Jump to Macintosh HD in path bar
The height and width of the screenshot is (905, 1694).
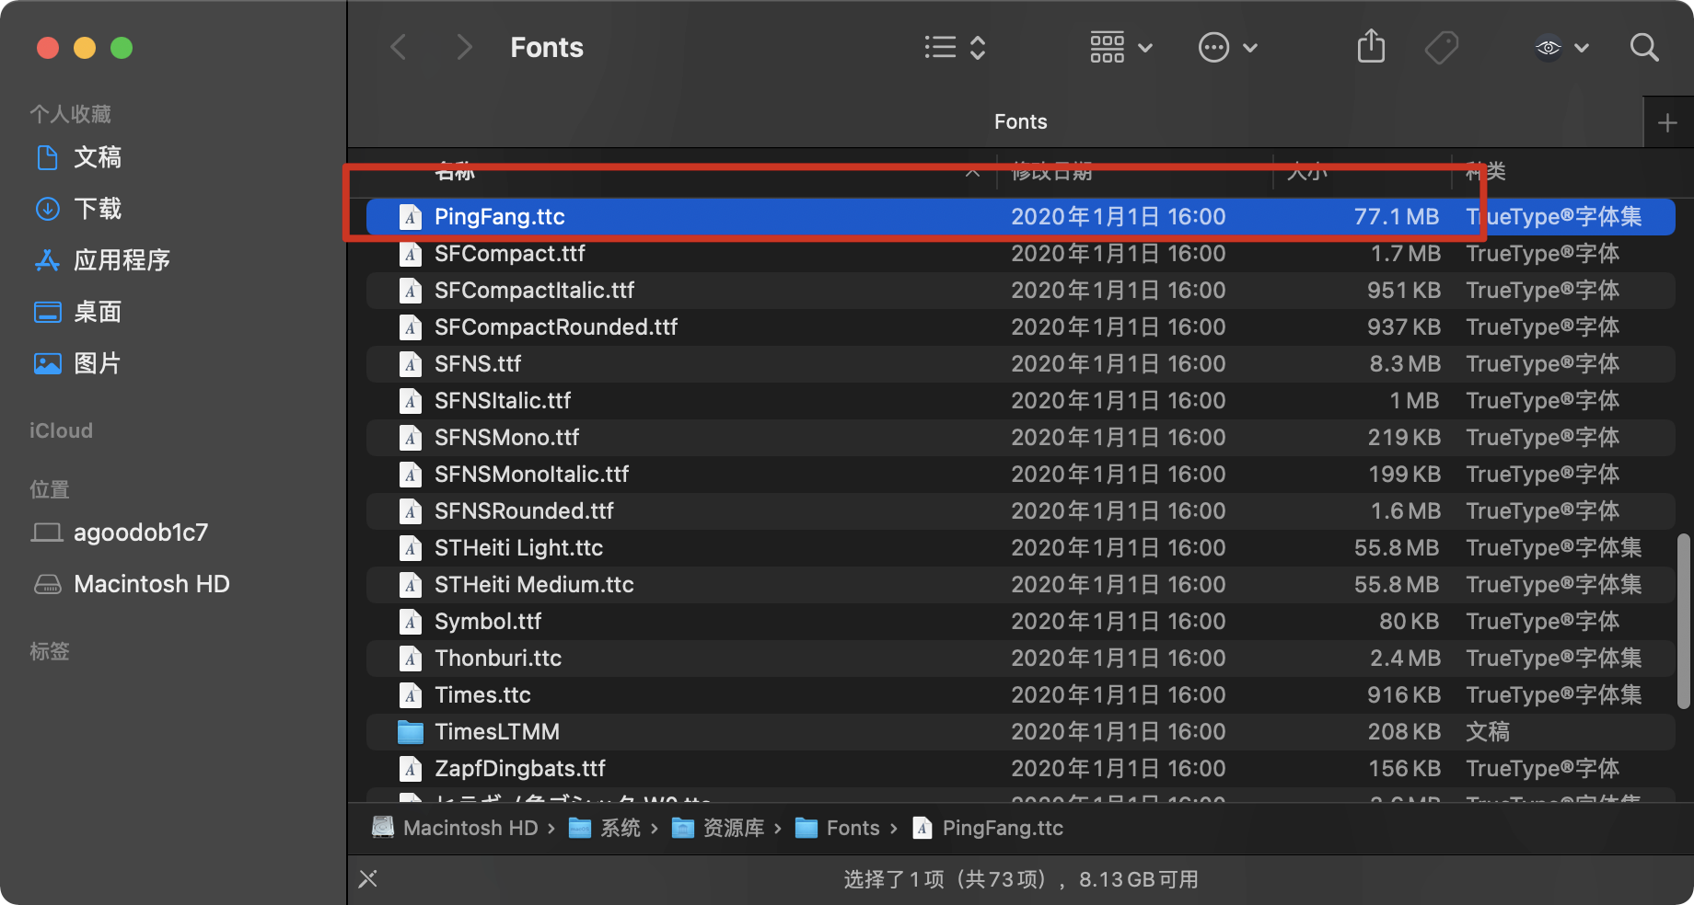tap(470, 829)
